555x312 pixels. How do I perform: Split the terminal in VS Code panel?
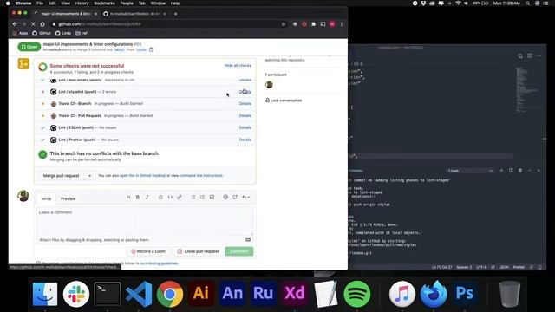511,171
